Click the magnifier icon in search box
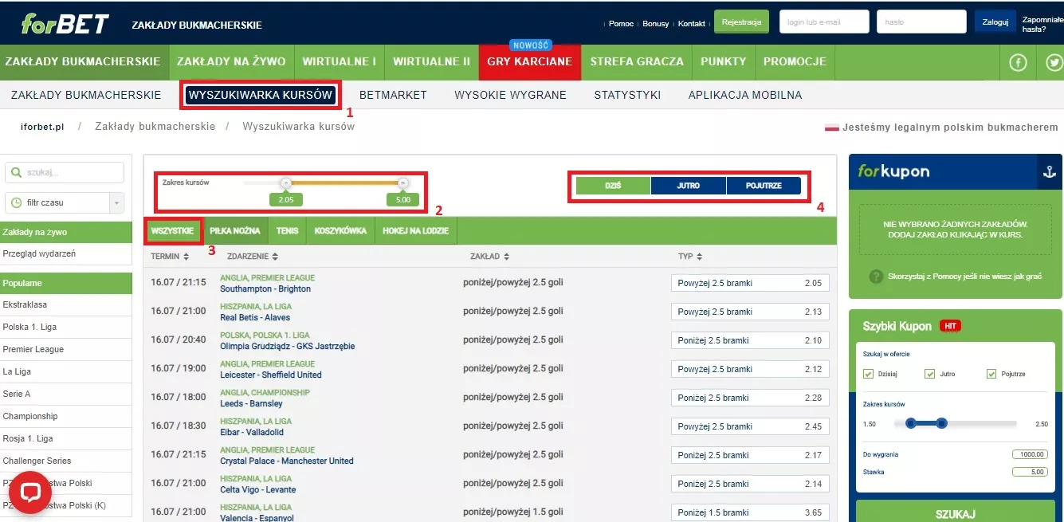The width and height of the screenshot is (1064, 522). (16, 172)
